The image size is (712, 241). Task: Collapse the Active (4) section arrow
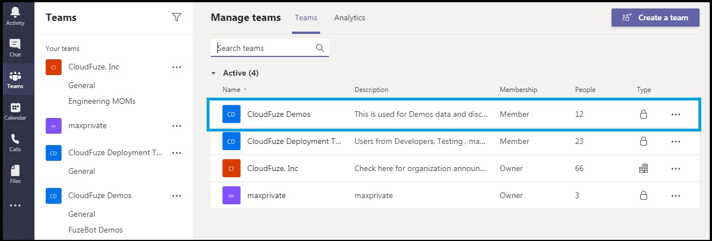coord(213,73)
